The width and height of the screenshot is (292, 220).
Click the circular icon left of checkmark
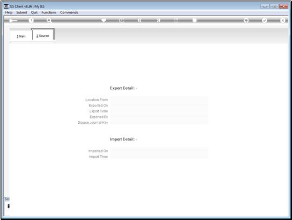246,21
